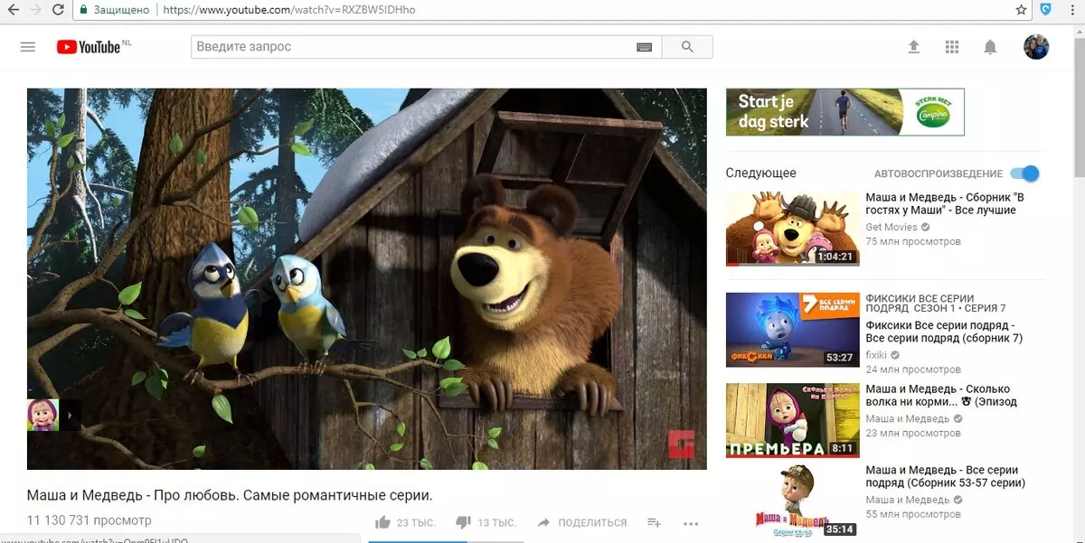Open the 35:14 Маша и Медведь thumbnail
Viewport: 1085px width, 543px height.
(x=793, y=502)
